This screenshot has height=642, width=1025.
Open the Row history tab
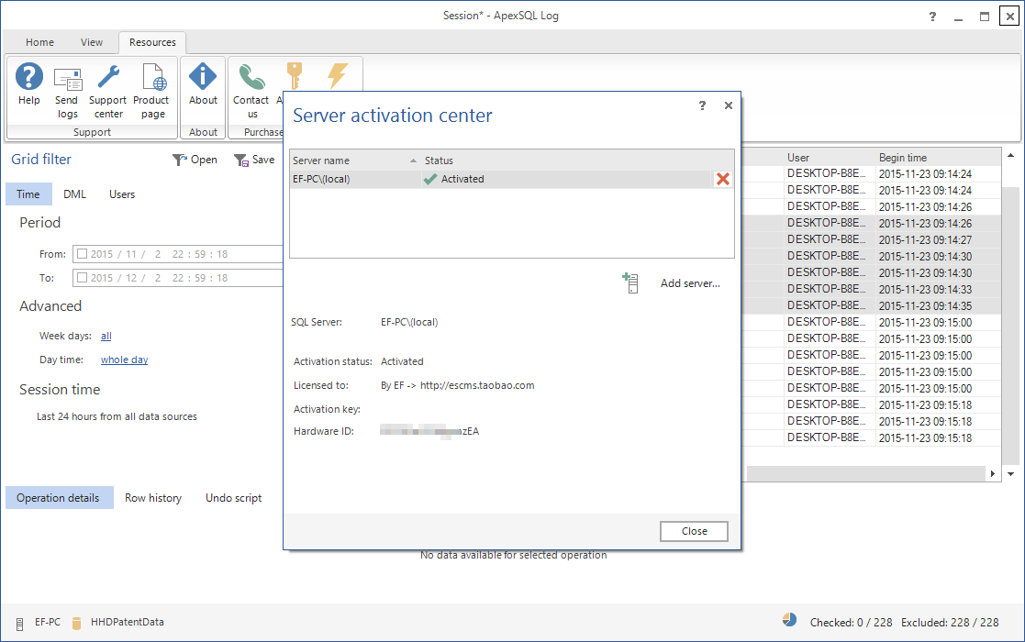[153, 498]
